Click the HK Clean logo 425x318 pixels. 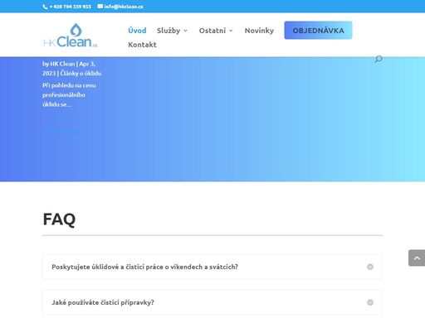71,36
